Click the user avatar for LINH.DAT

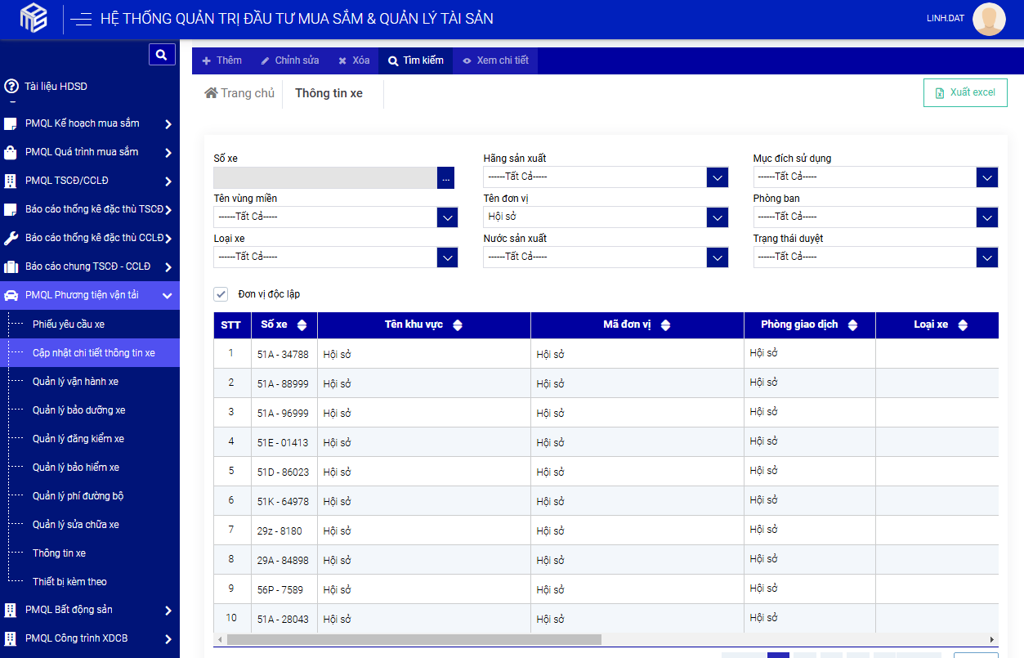pos(989,20)
